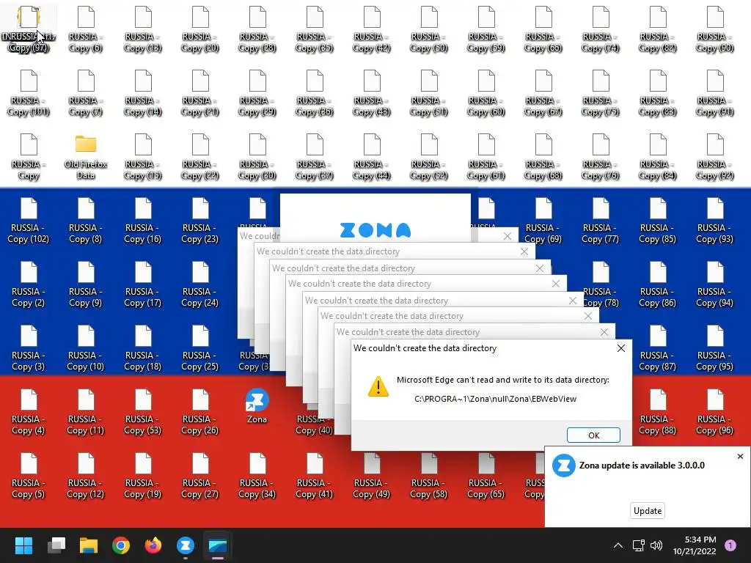This screenshot has width=751, height=563.
Task: Open the Zona desktop shortcut
Action: 257,406
